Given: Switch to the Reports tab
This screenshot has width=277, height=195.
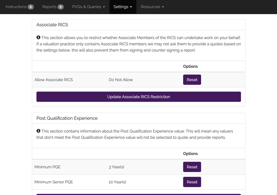Looking at the screenshot, I should (49, 7).
